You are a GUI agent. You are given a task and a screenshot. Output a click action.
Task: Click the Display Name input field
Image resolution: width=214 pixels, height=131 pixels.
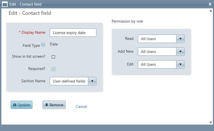coord(73,33)
